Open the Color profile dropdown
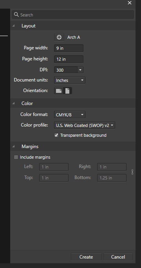This screenshot has height=268, width=141. [85, 125]
